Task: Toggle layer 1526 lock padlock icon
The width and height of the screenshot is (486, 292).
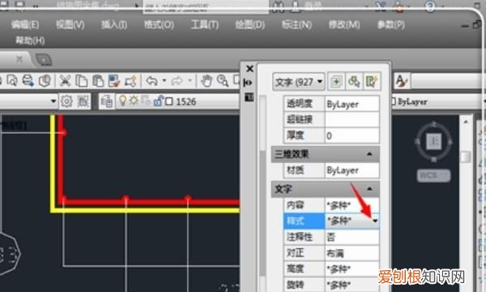Action: click(159, 101)
